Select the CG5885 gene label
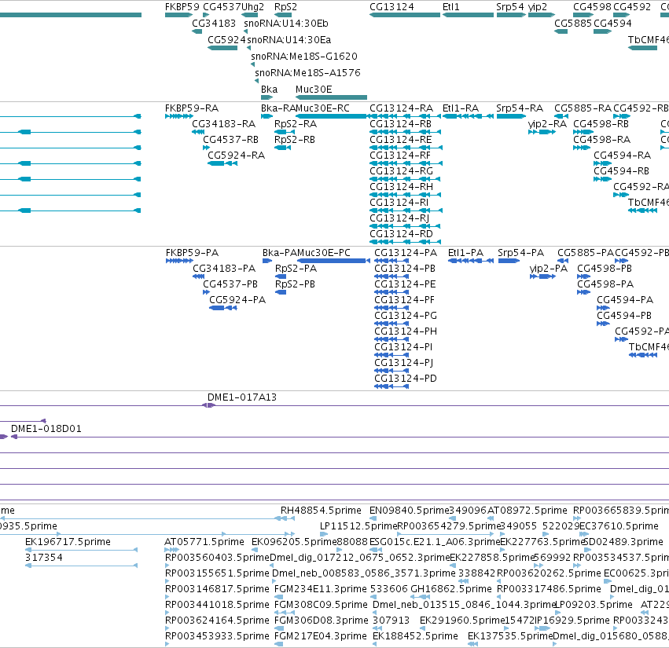669x648 pixels. (573, 23)
